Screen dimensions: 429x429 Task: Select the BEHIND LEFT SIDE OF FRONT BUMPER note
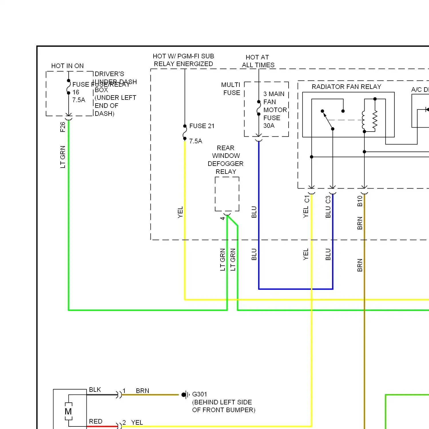tap(224, 406)
